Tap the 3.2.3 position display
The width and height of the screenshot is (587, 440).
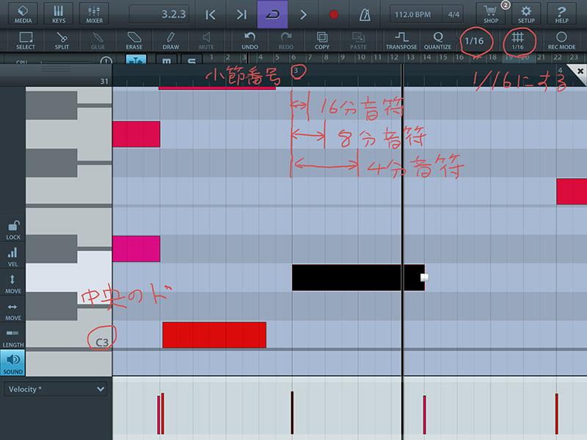pos(159,14)
